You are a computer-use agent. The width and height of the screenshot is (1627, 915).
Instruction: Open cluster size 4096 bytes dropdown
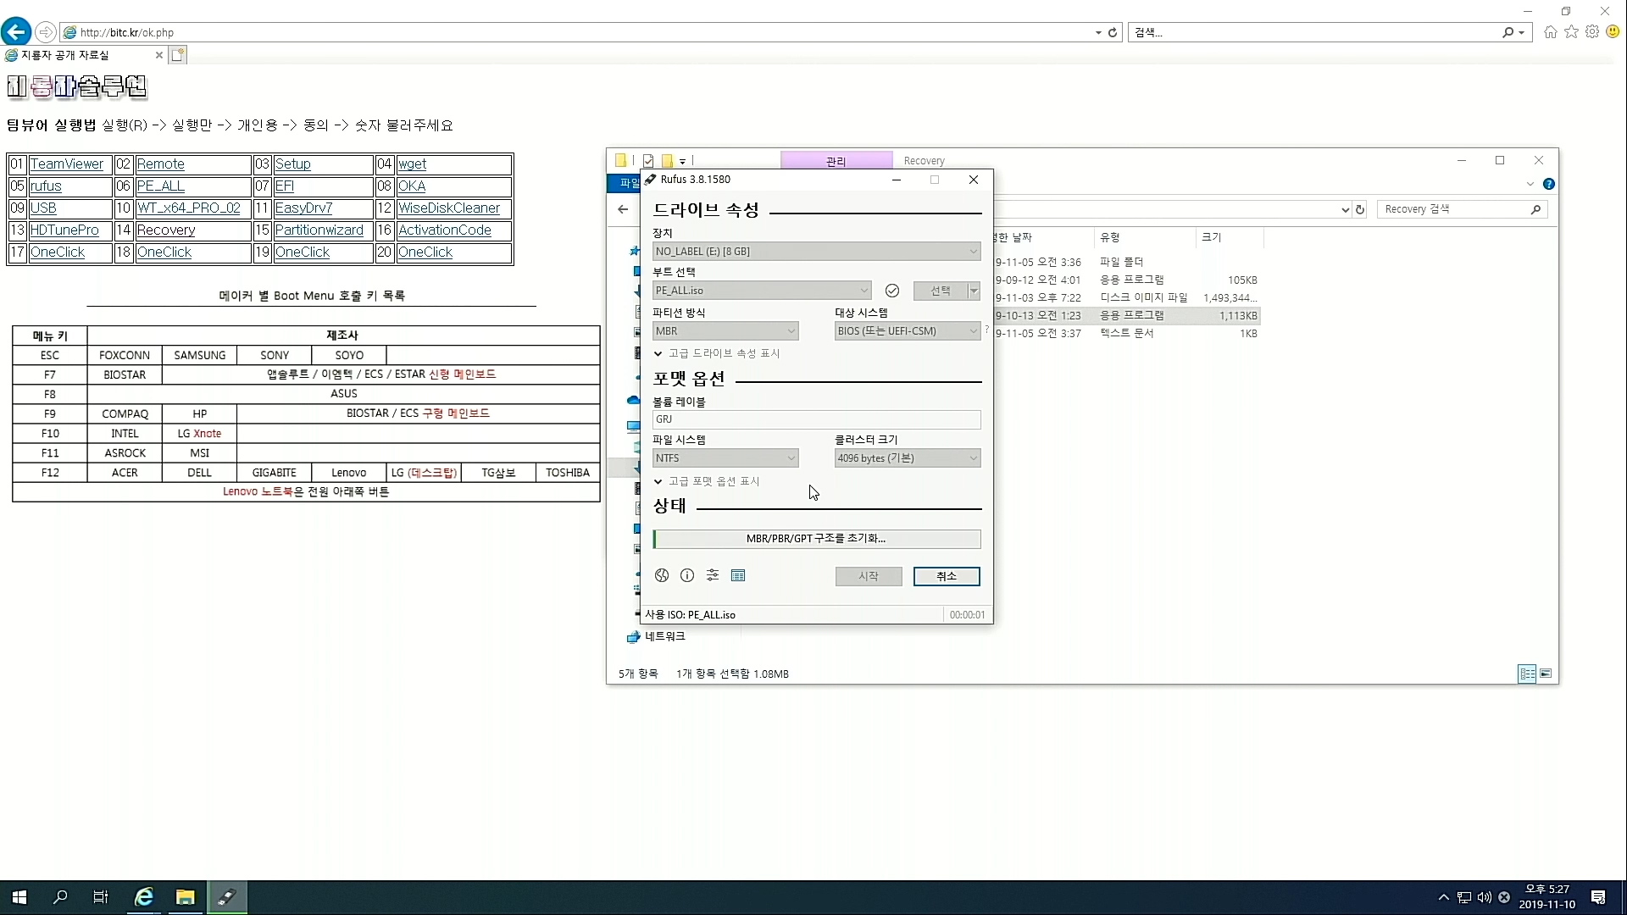tap(907, 458)
